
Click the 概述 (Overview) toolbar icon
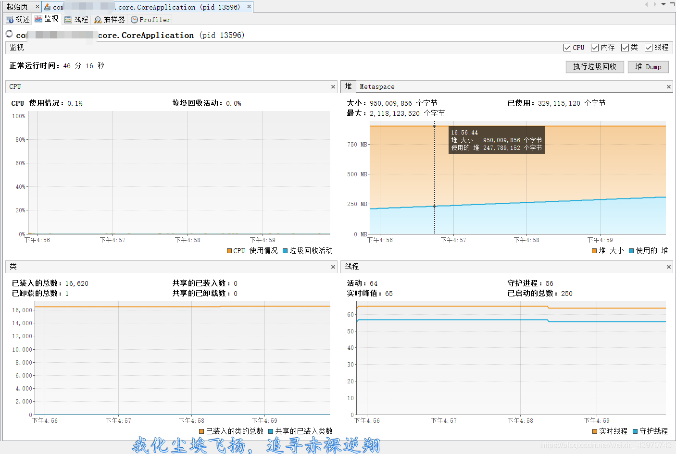17,19
